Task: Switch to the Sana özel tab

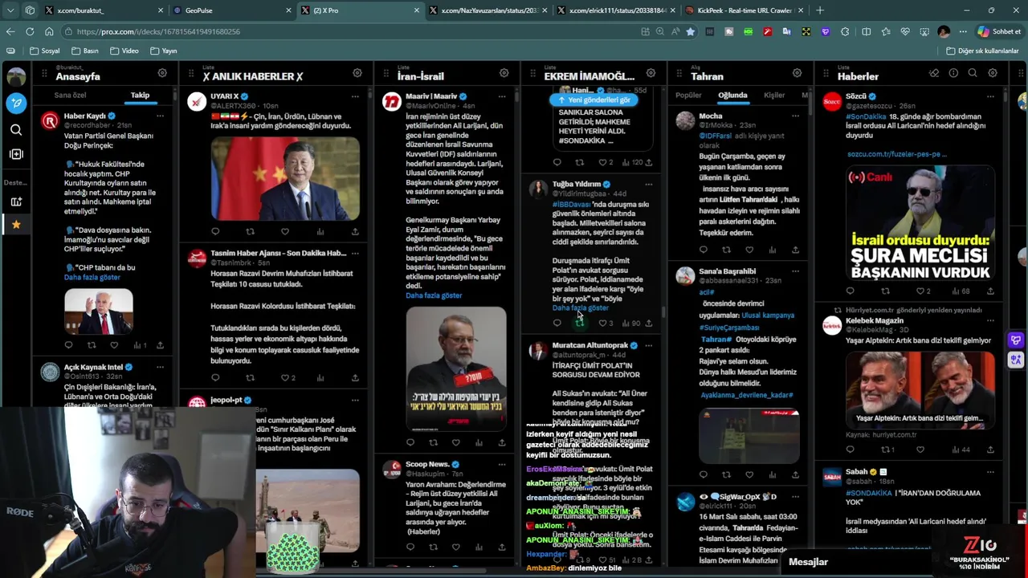Action: [70, 96]
